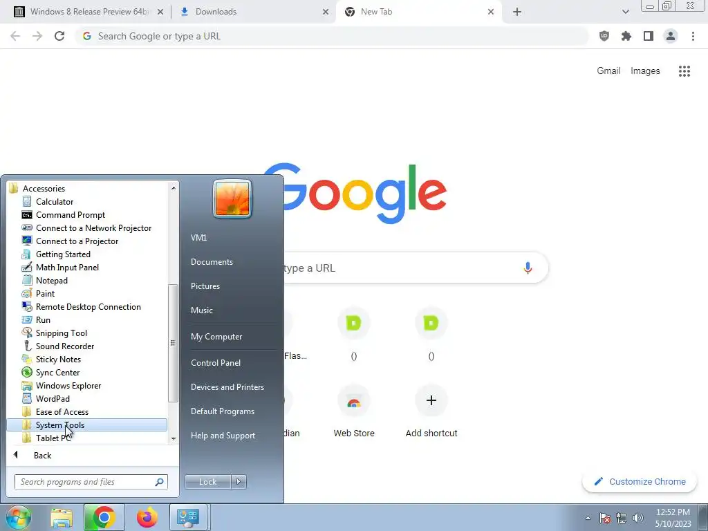
Task: Open the Extensions puzzle menu
Action: [626, 36]
